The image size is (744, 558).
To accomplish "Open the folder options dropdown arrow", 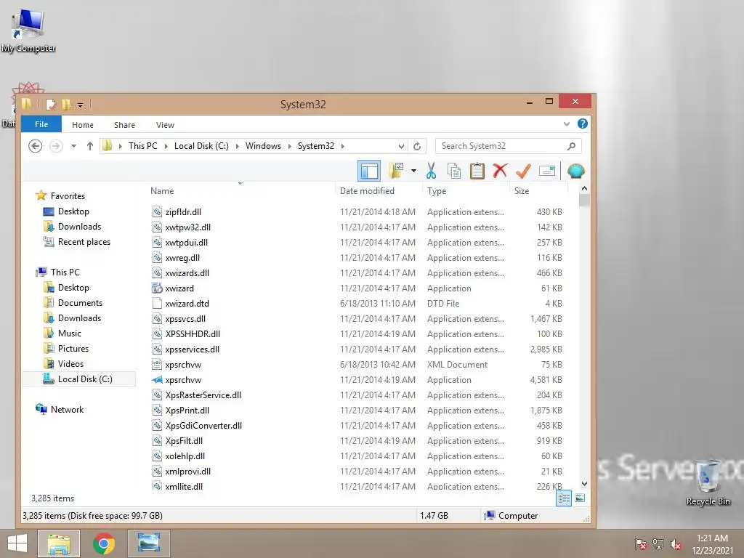I will (413, 171).
